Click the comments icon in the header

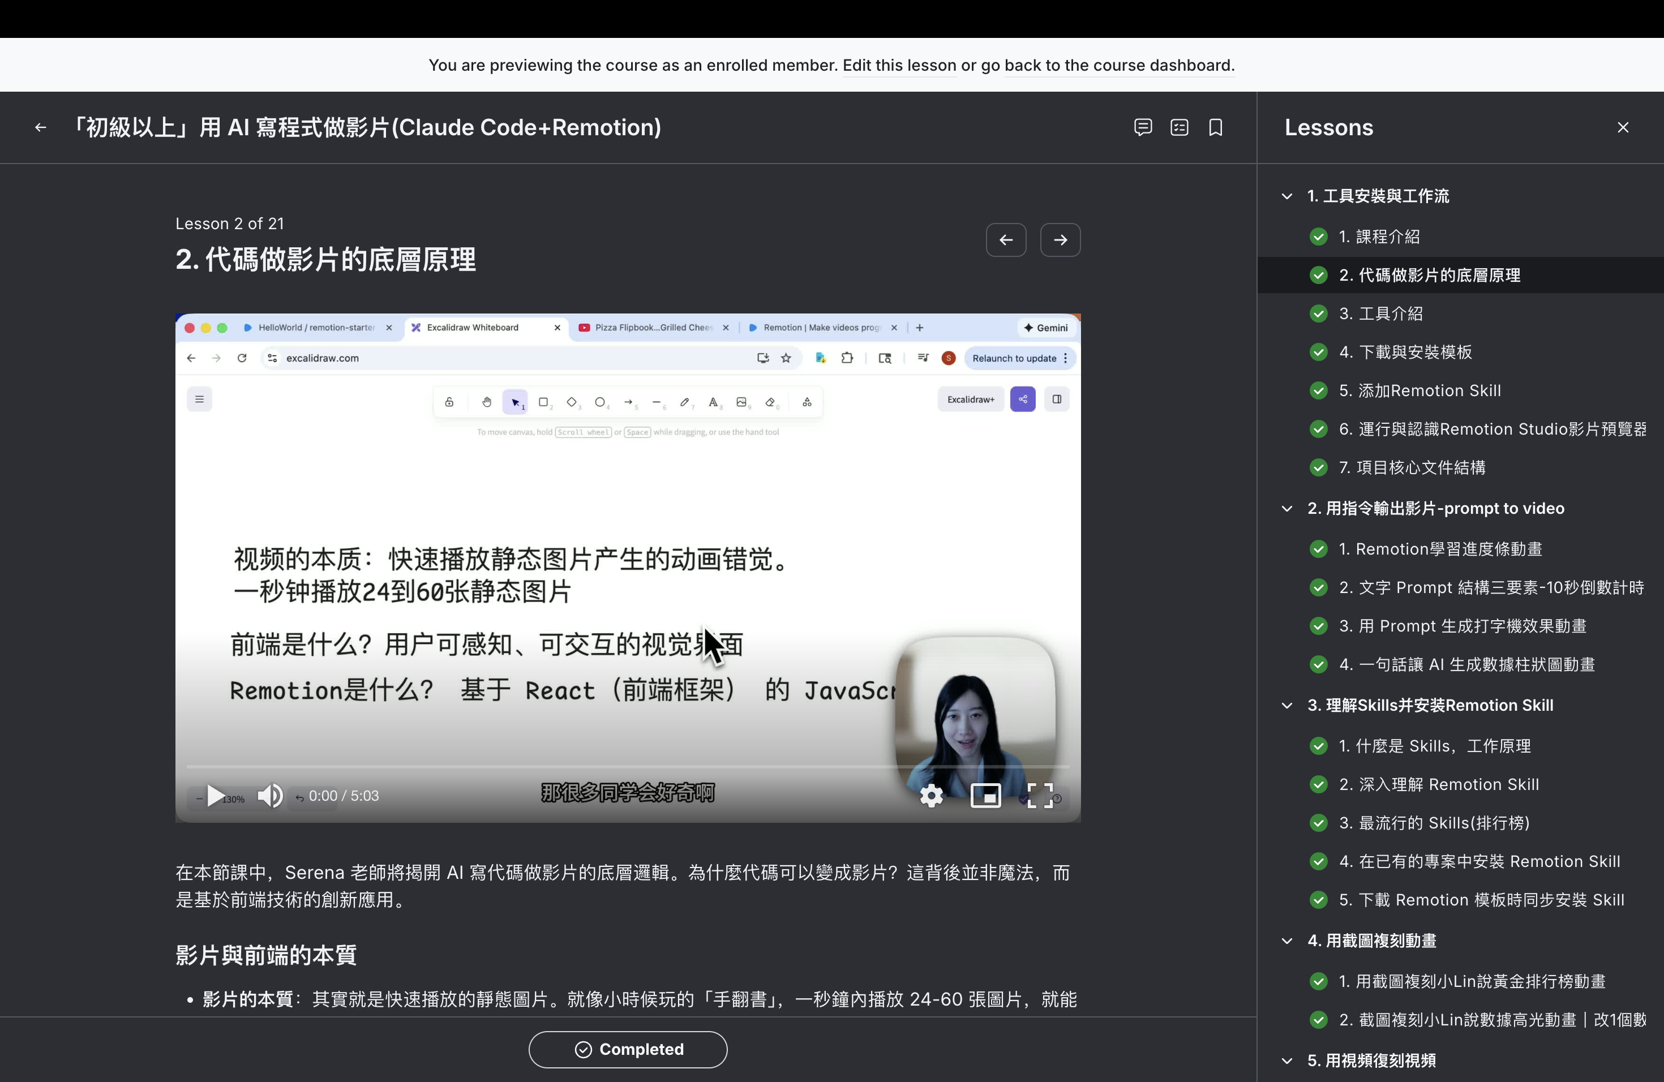click(1142, 127)
